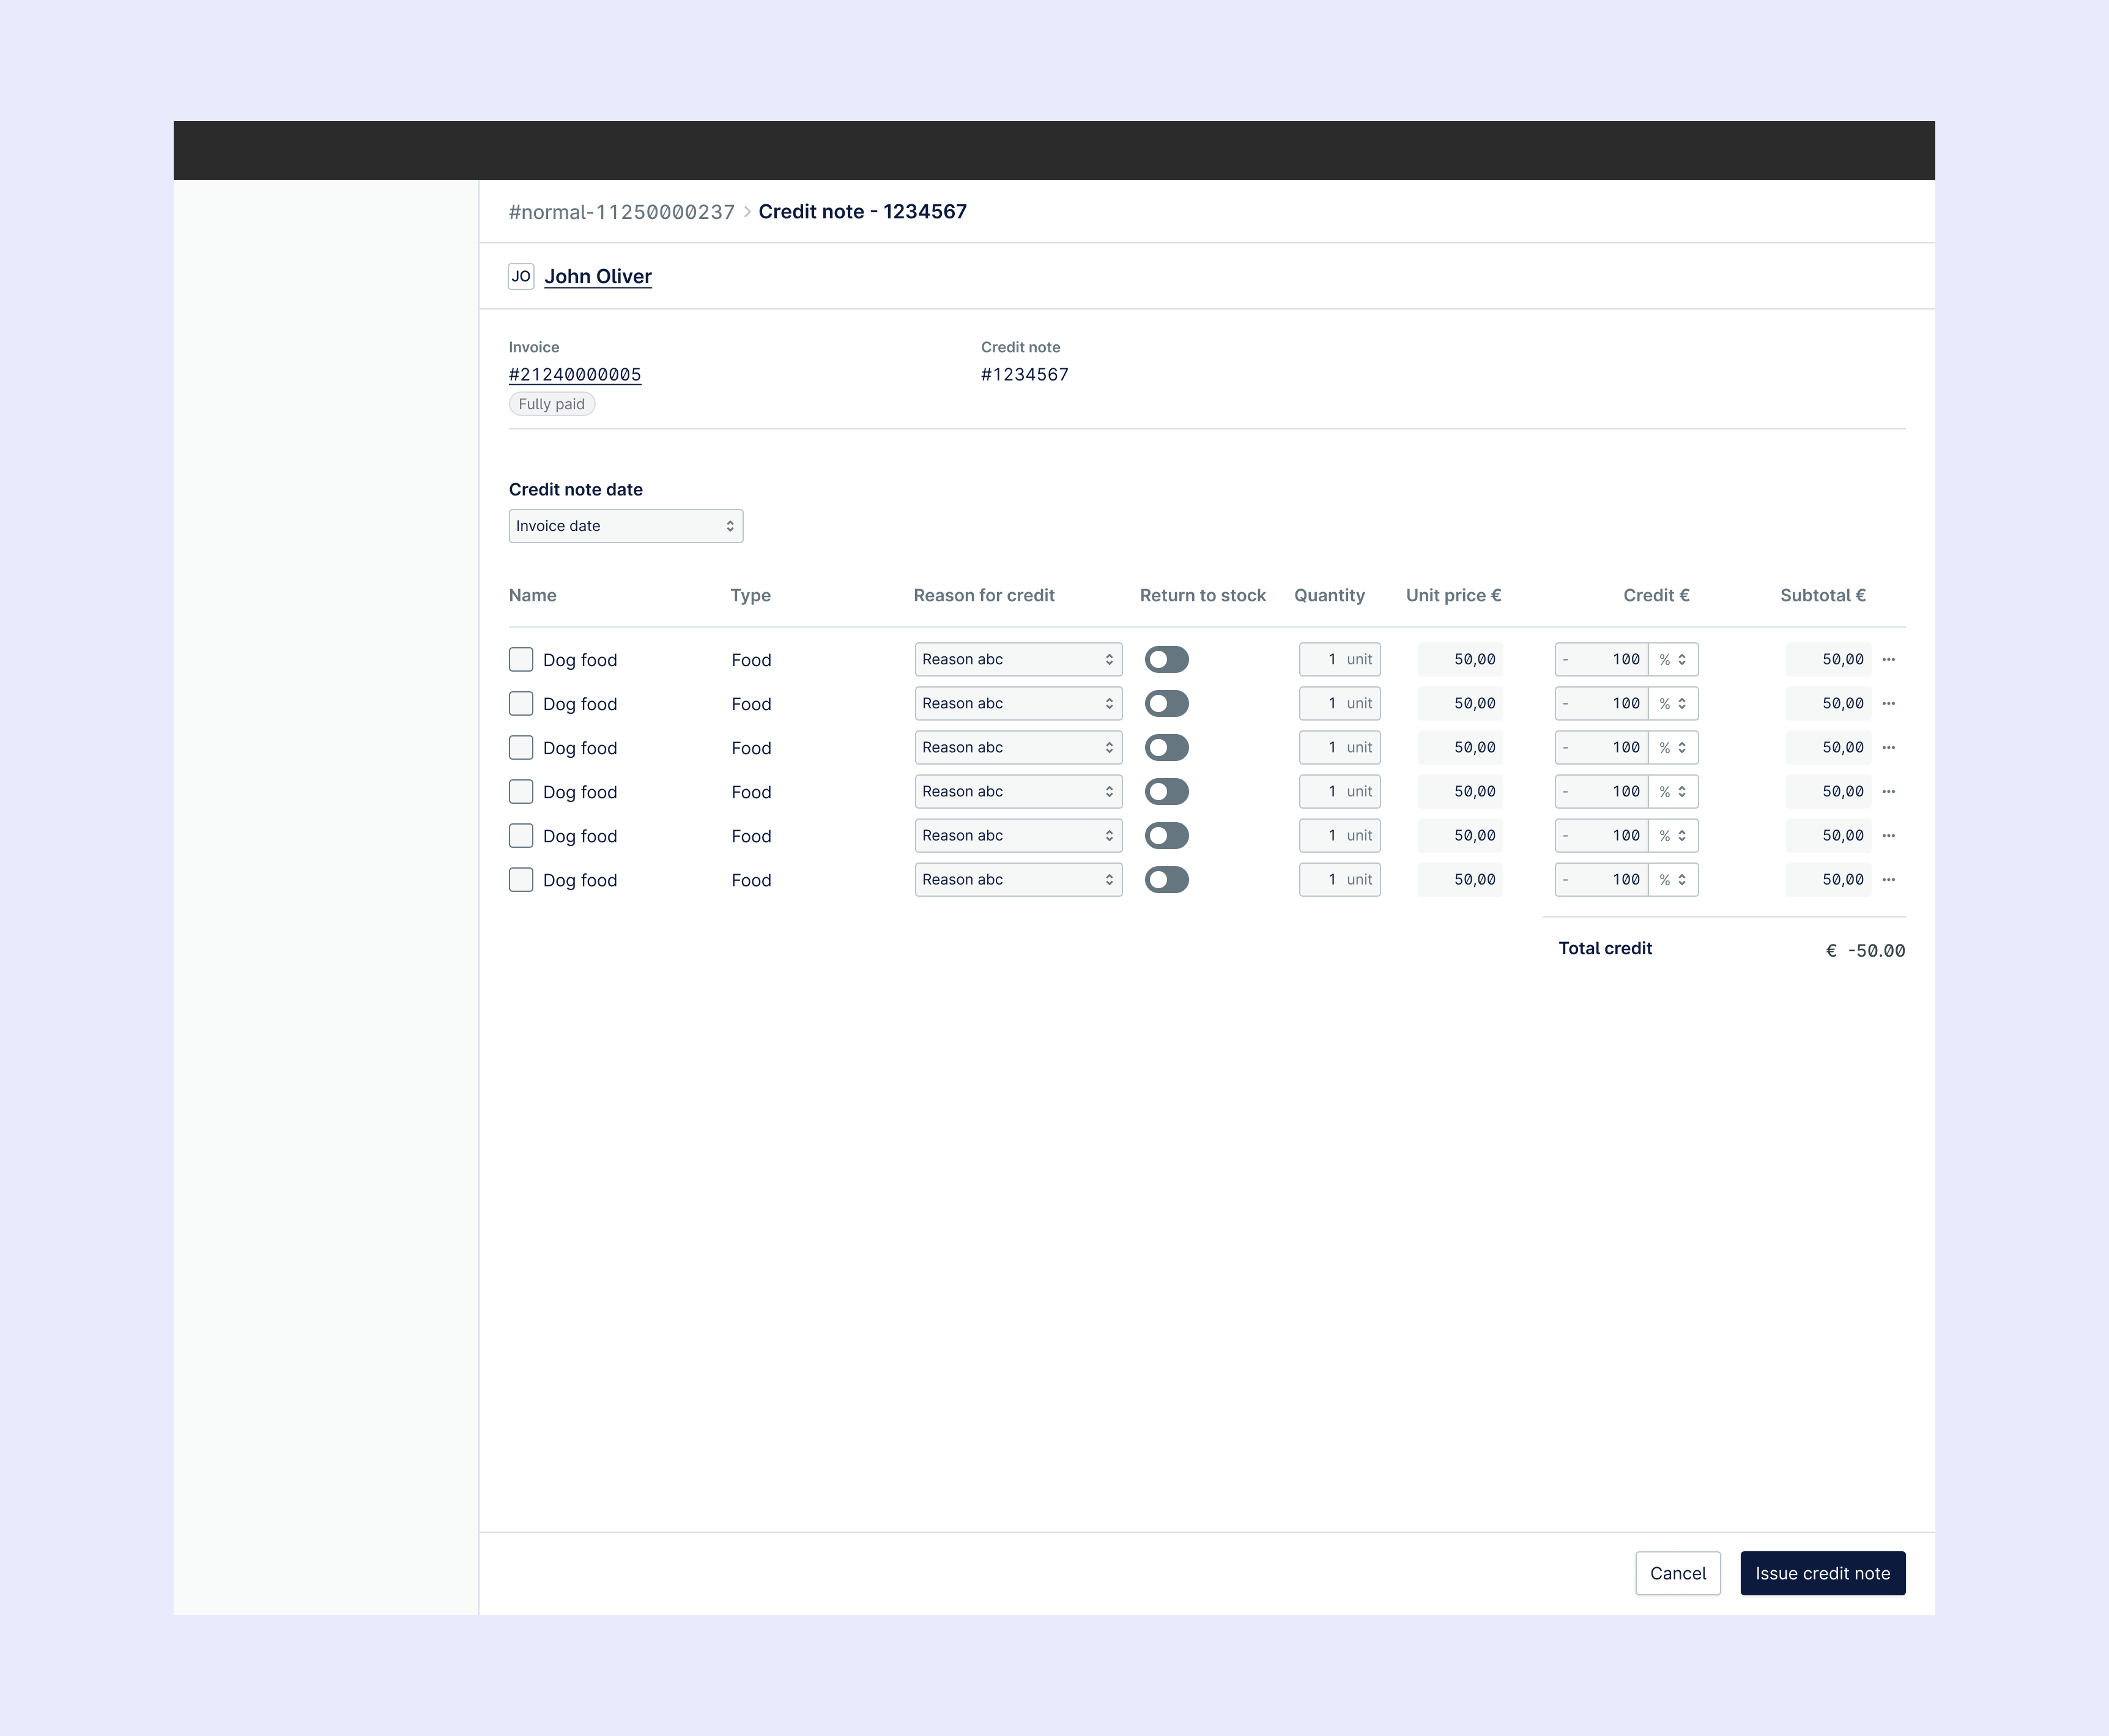Click the Issue credit note button
This screenshot has width=2109, height=1736.
(x=1822, y=1573)
